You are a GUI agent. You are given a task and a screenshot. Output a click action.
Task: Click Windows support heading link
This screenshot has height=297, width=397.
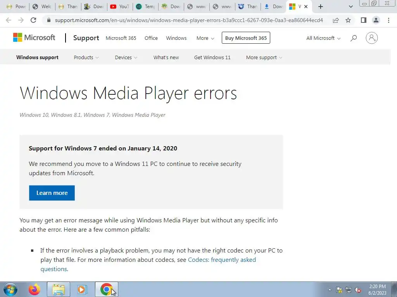pos(38,58)
